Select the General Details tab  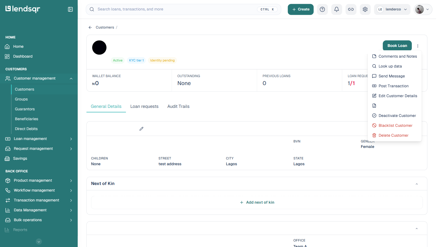click(x=106, y=106)
